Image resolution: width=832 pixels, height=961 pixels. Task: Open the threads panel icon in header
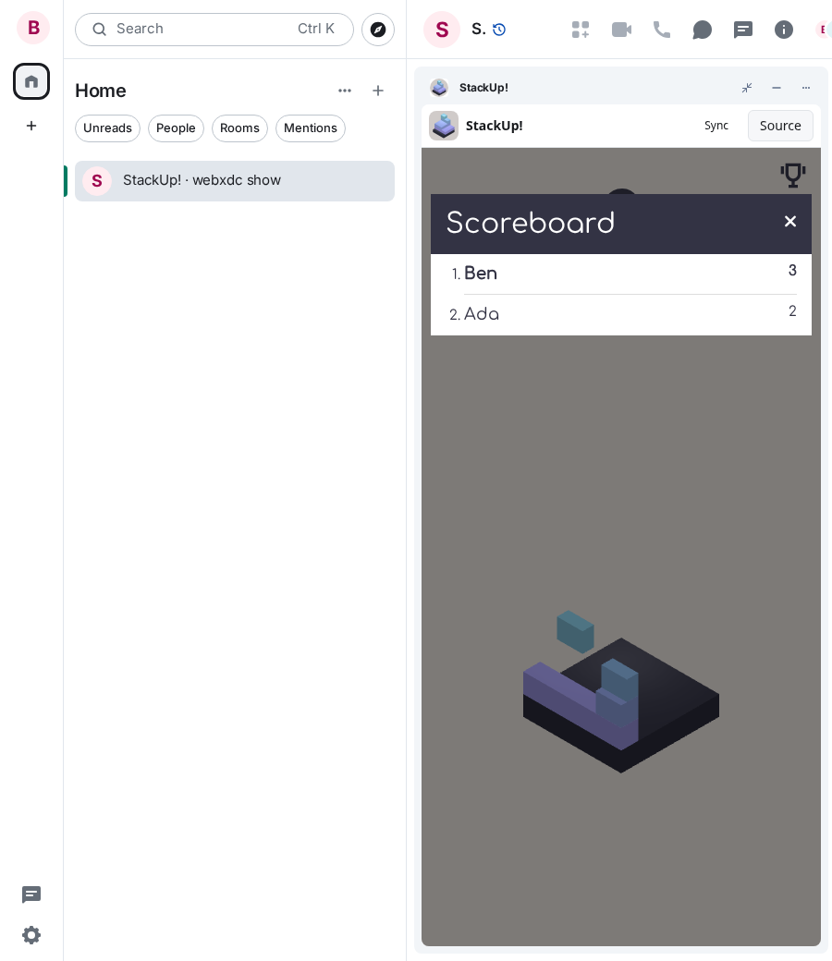click(x=743, y=30)
